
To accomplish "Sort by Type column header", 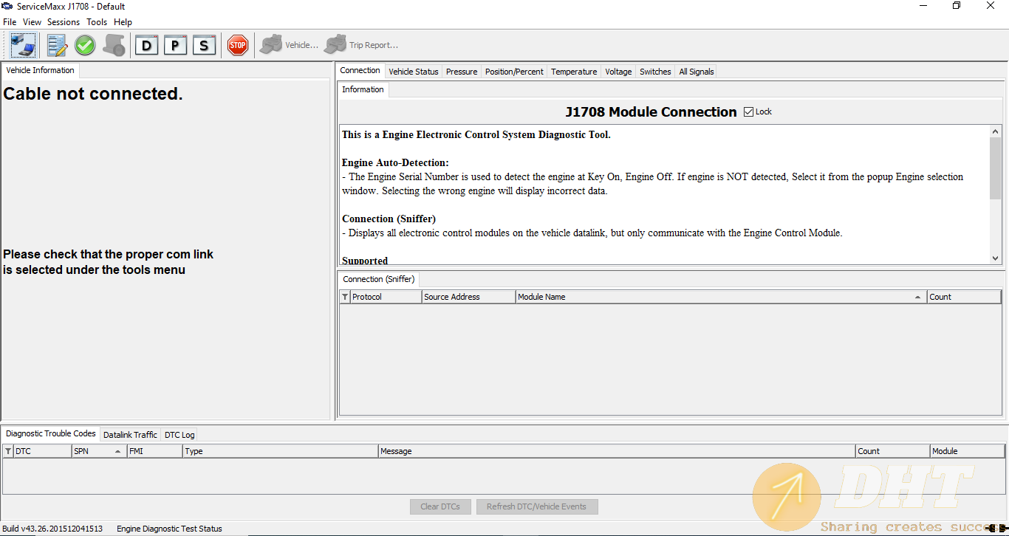I will [280, 451].
